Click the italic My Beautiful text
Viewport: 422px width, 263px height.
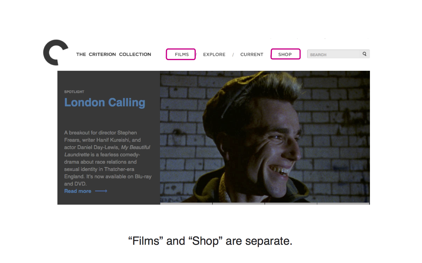point(136,147)
